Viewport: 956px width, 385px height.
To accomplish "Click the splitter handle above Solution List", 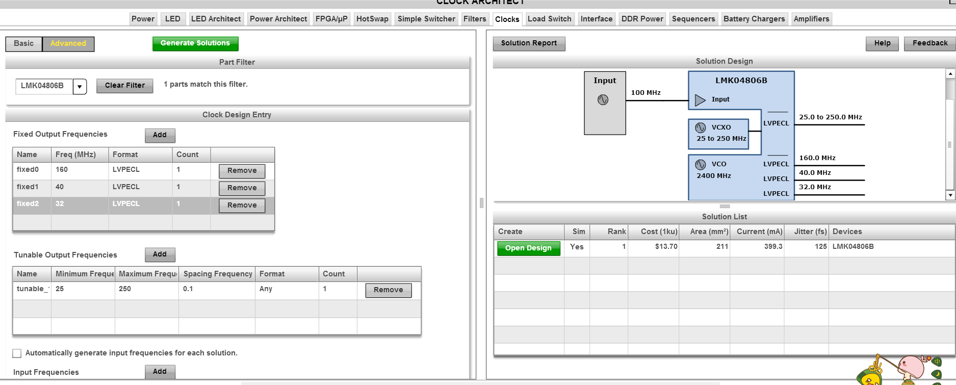I will point(725,207).
